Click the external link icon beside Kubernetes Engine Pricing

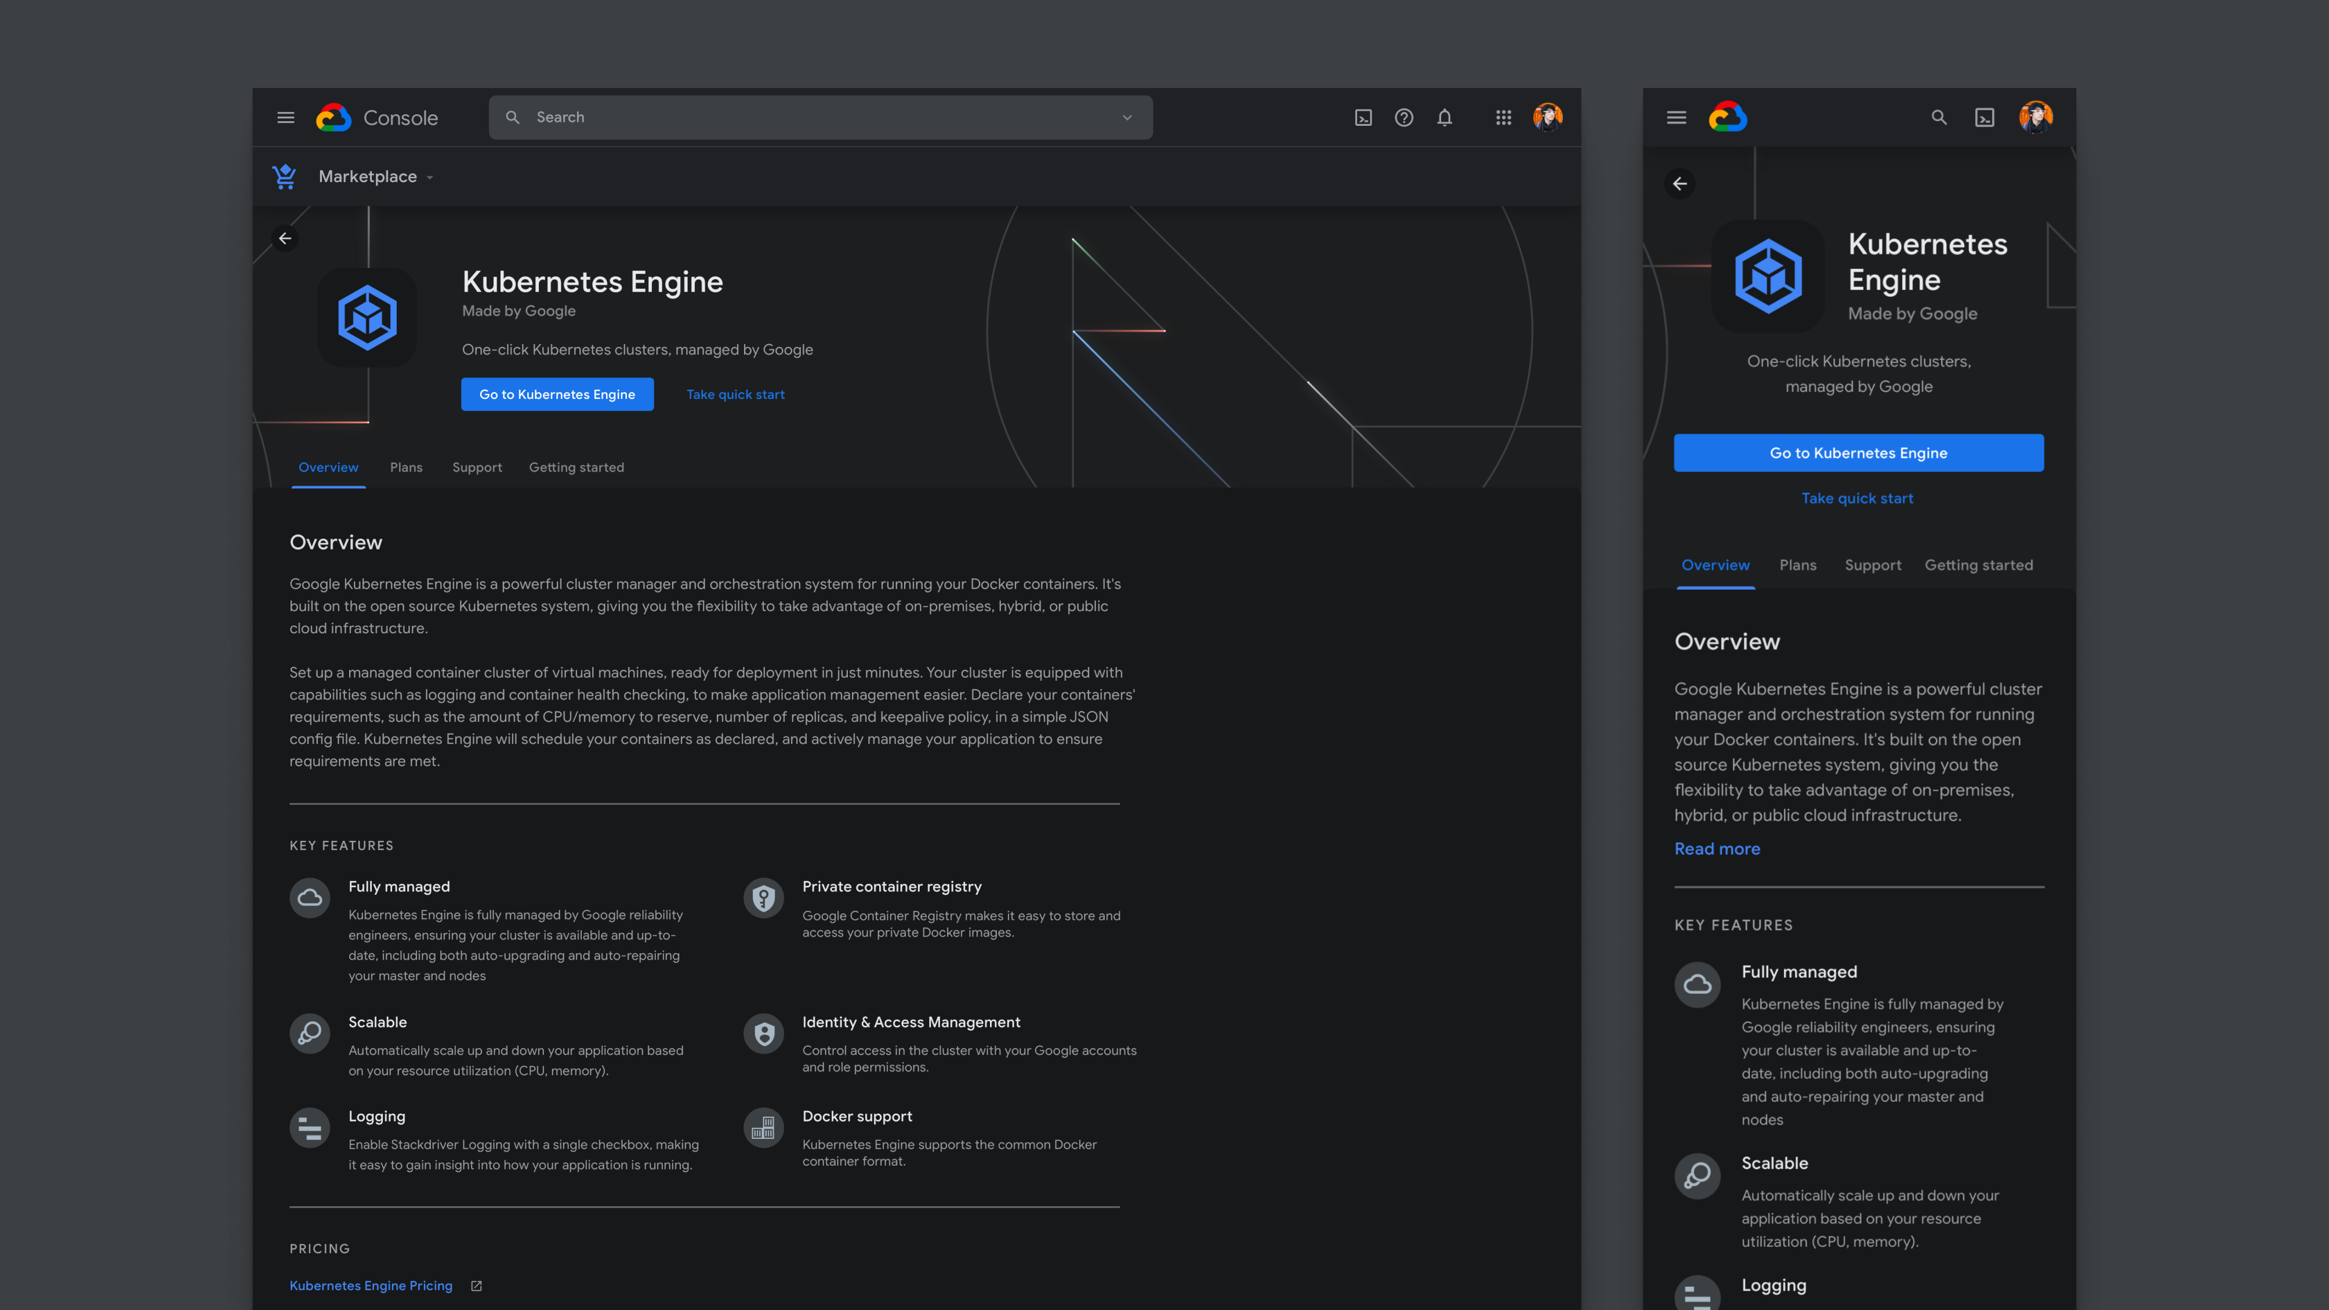(x=477, y=1286)
